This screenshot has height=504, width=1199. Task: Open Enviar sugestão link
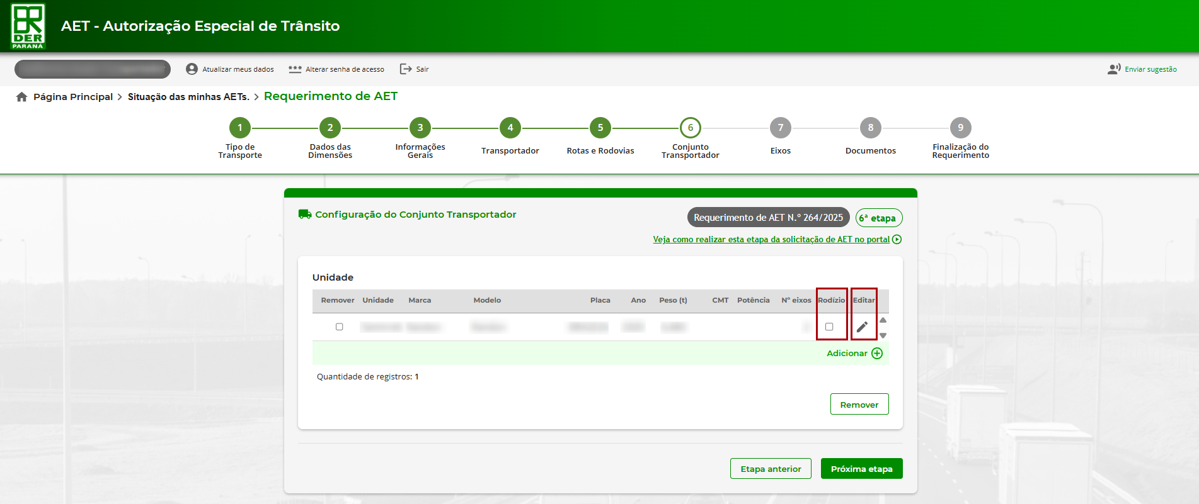point(1150,69)
